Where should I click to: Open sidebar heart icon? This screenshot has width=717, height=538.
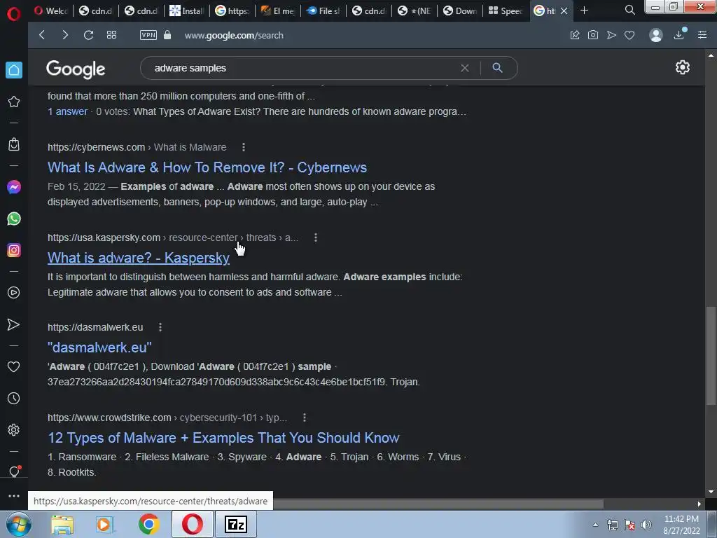click(14, 366)
